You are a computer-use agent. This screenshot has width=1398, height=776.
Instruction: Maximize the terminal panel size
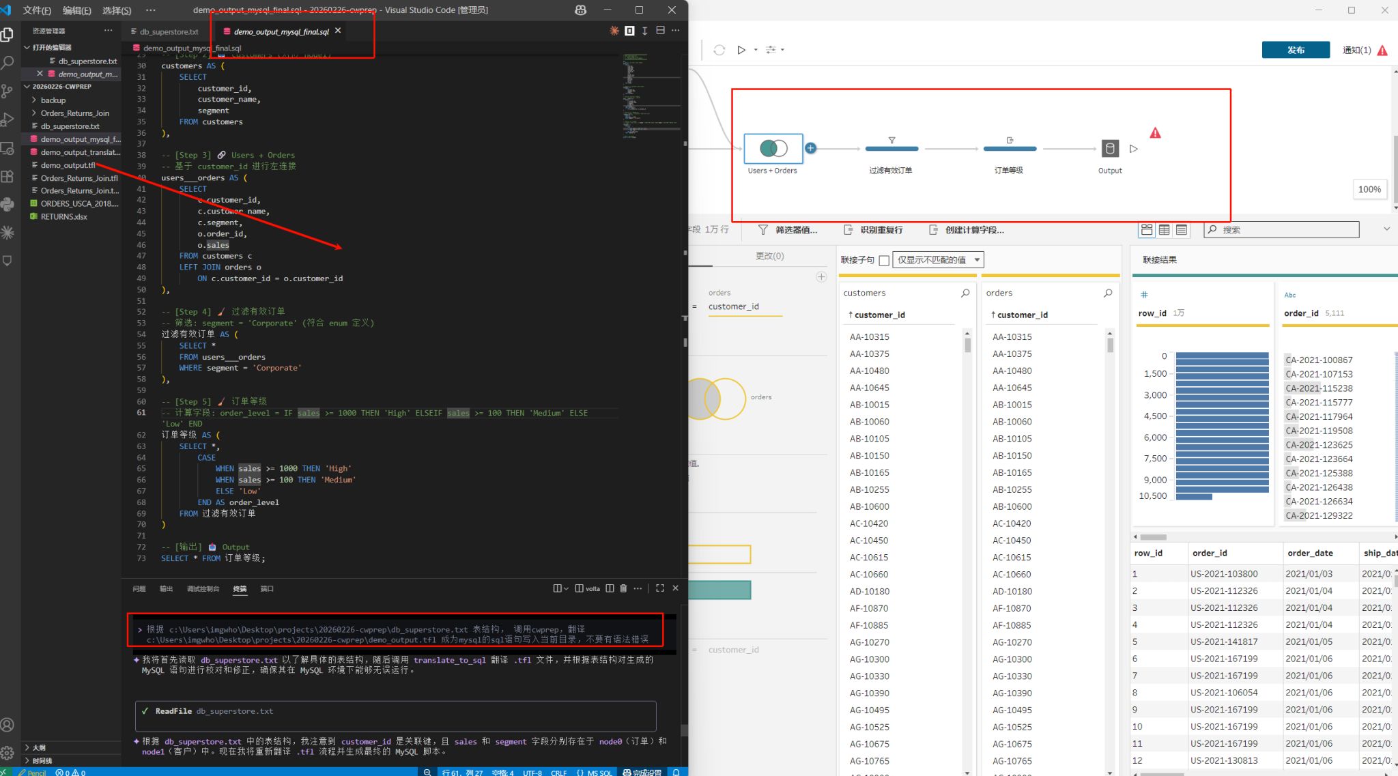pyautogui.click(x=660, y=588)
